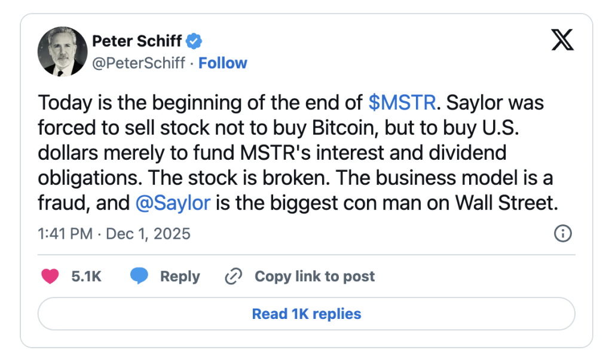Open the info circle icon

[x=562, y=233]
